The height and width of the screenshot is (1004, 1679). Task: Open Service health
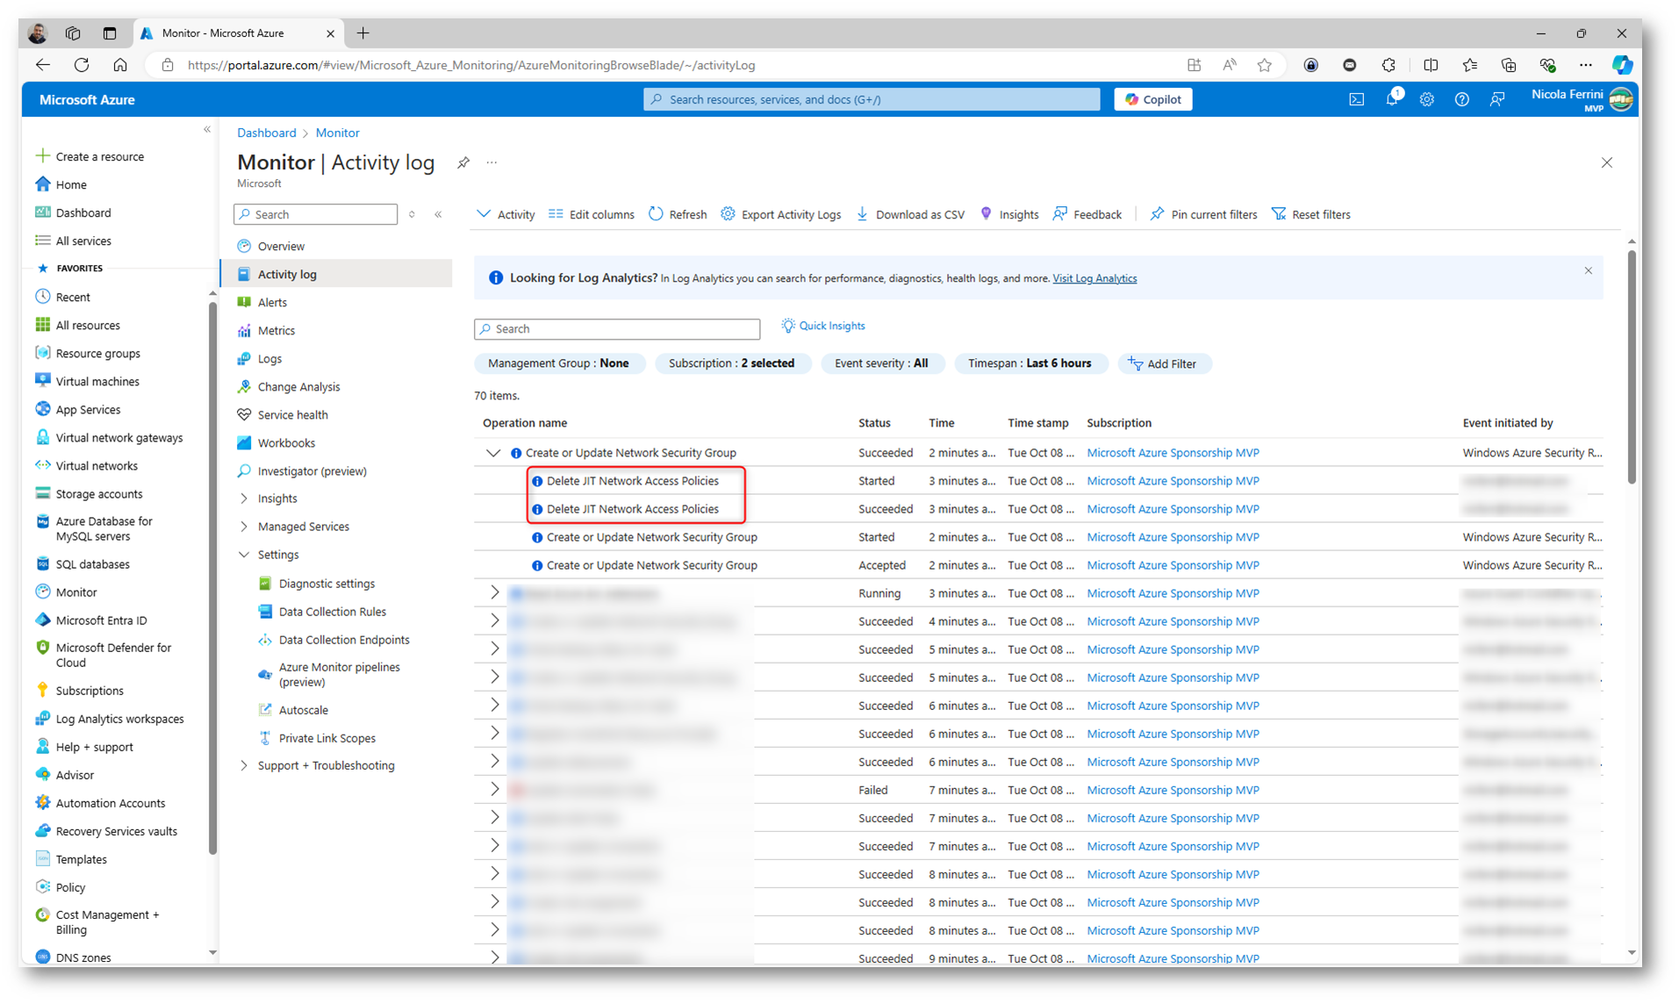coord(292,414)
